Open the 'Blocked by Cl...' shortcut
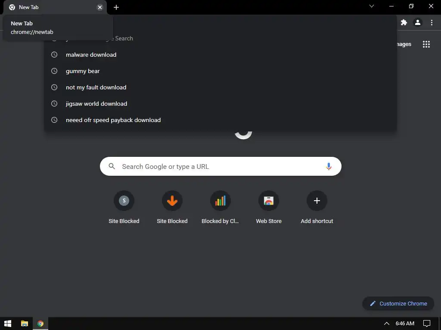 tap(220, 207)
